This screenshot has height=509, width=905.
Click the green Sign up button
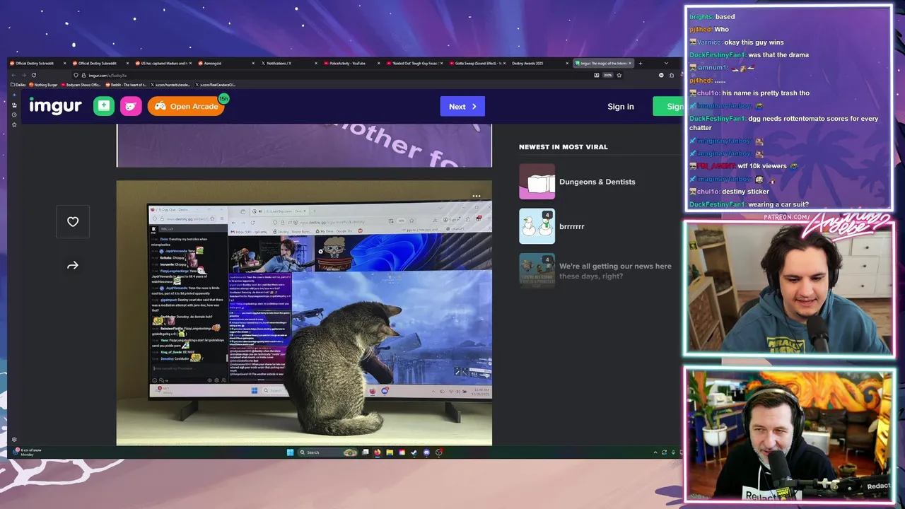point(667,106)
